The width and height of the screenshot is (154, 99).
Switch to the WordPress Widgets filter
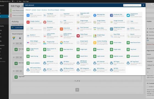(53, 10)
